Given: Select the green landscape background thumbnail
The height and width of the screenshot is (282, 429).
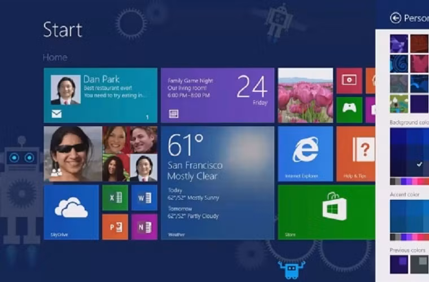Looking at the screenshot, I should 399,104.
